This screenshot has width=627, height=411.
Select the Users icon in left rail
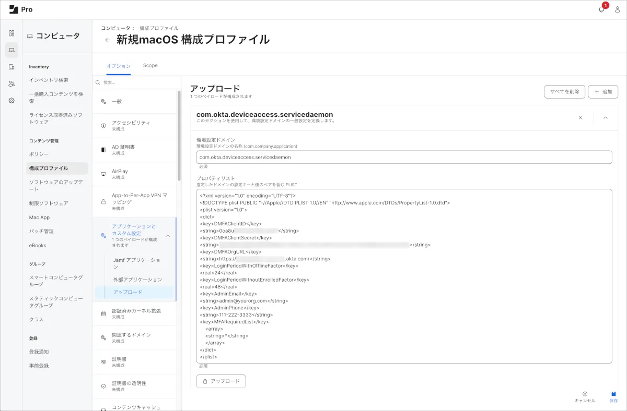(11, 83)
